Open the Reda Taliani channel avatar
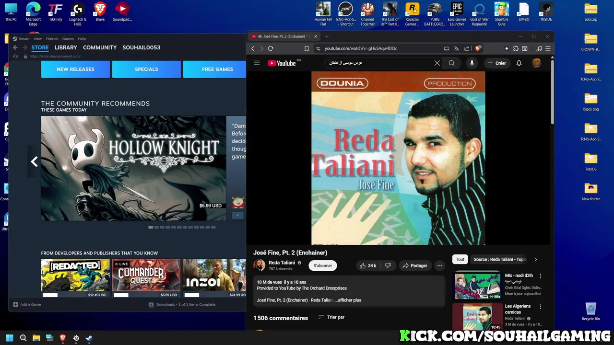This screenshot has height=345, width=614. click(259, 265)
